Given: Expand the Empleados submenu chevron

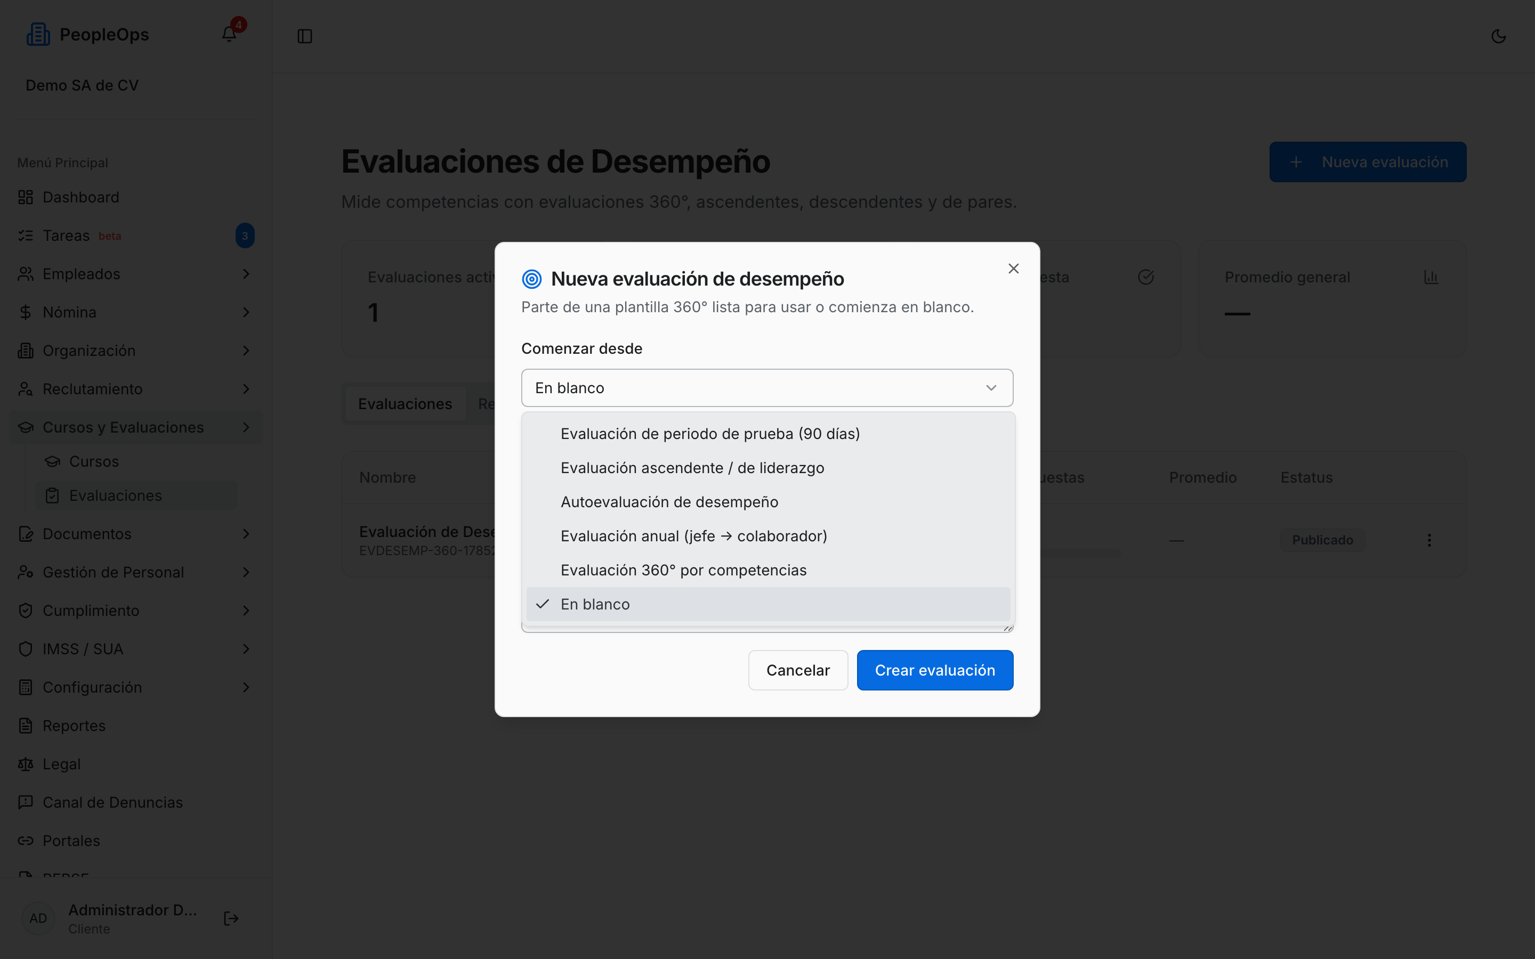Looking at the screenshot, I should point(246,274).
